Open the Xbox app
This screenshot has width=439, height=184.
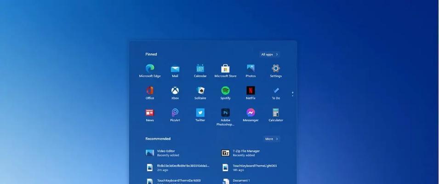tap(175, 93)
